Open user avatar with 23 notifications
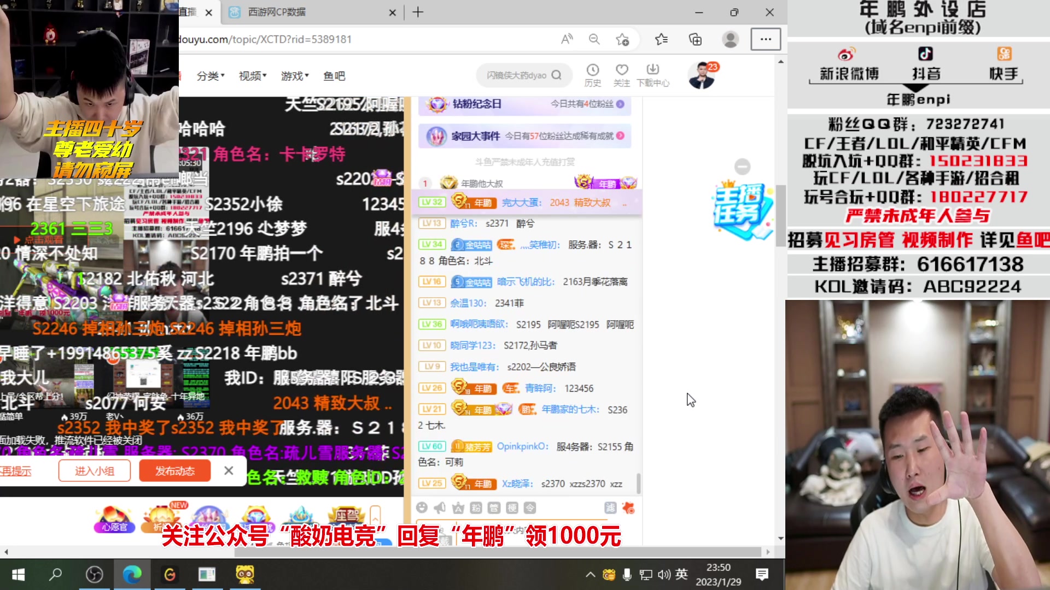Screen dimensions: 1050x590 702,75
